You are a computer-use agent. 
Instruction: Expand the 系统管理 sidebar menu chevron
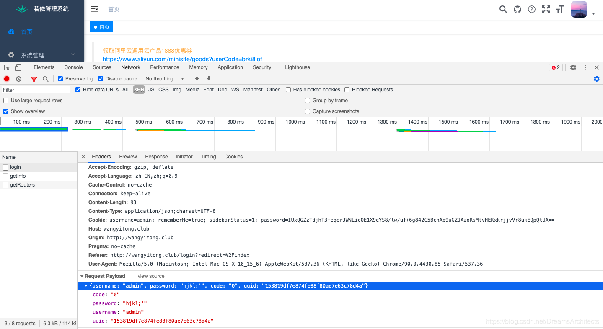pos(73,54)
